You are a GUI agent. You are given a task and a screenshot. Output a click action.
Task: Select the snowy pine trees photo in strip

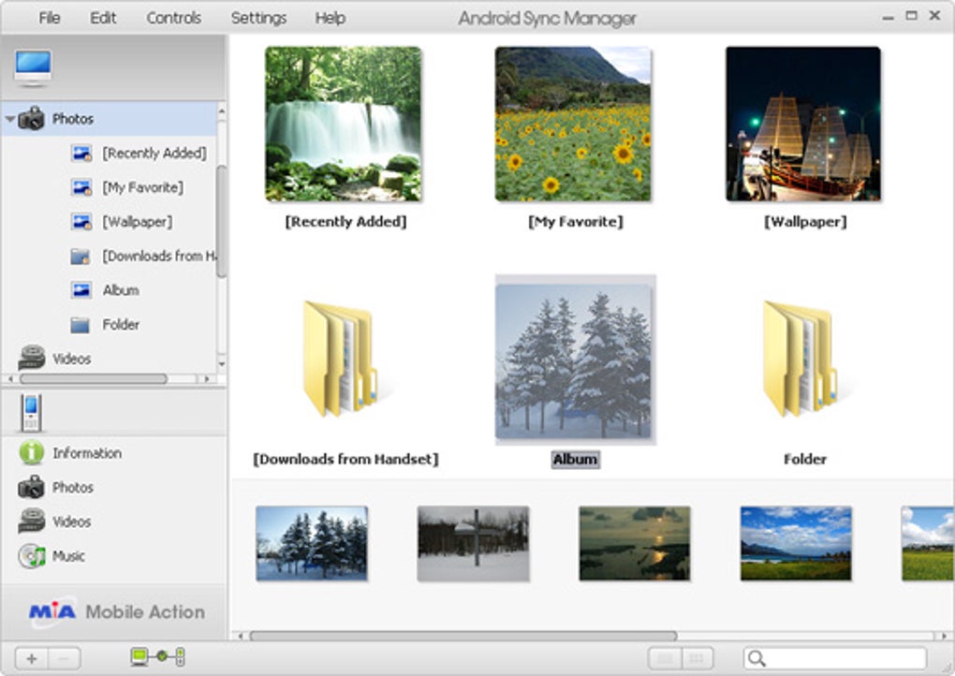312,543
